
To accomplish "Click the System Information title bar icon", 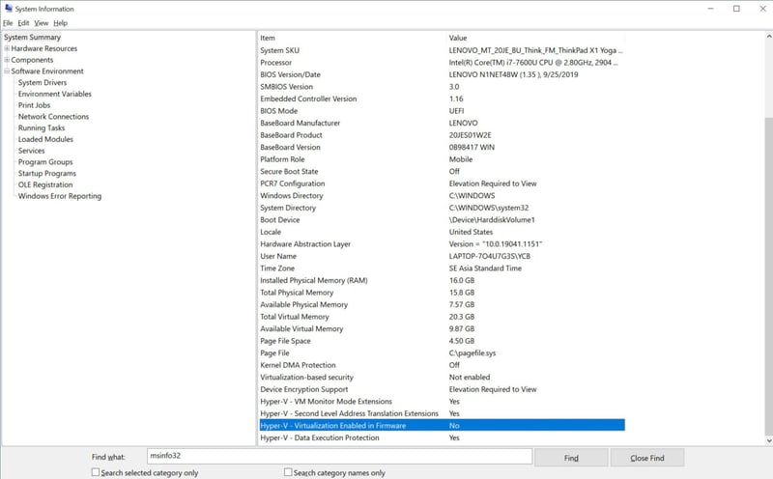I will click(8, 9).
